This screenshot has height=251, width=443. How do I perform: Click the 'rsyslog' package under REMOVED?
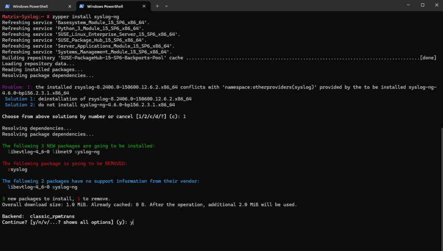coord(17,169)
